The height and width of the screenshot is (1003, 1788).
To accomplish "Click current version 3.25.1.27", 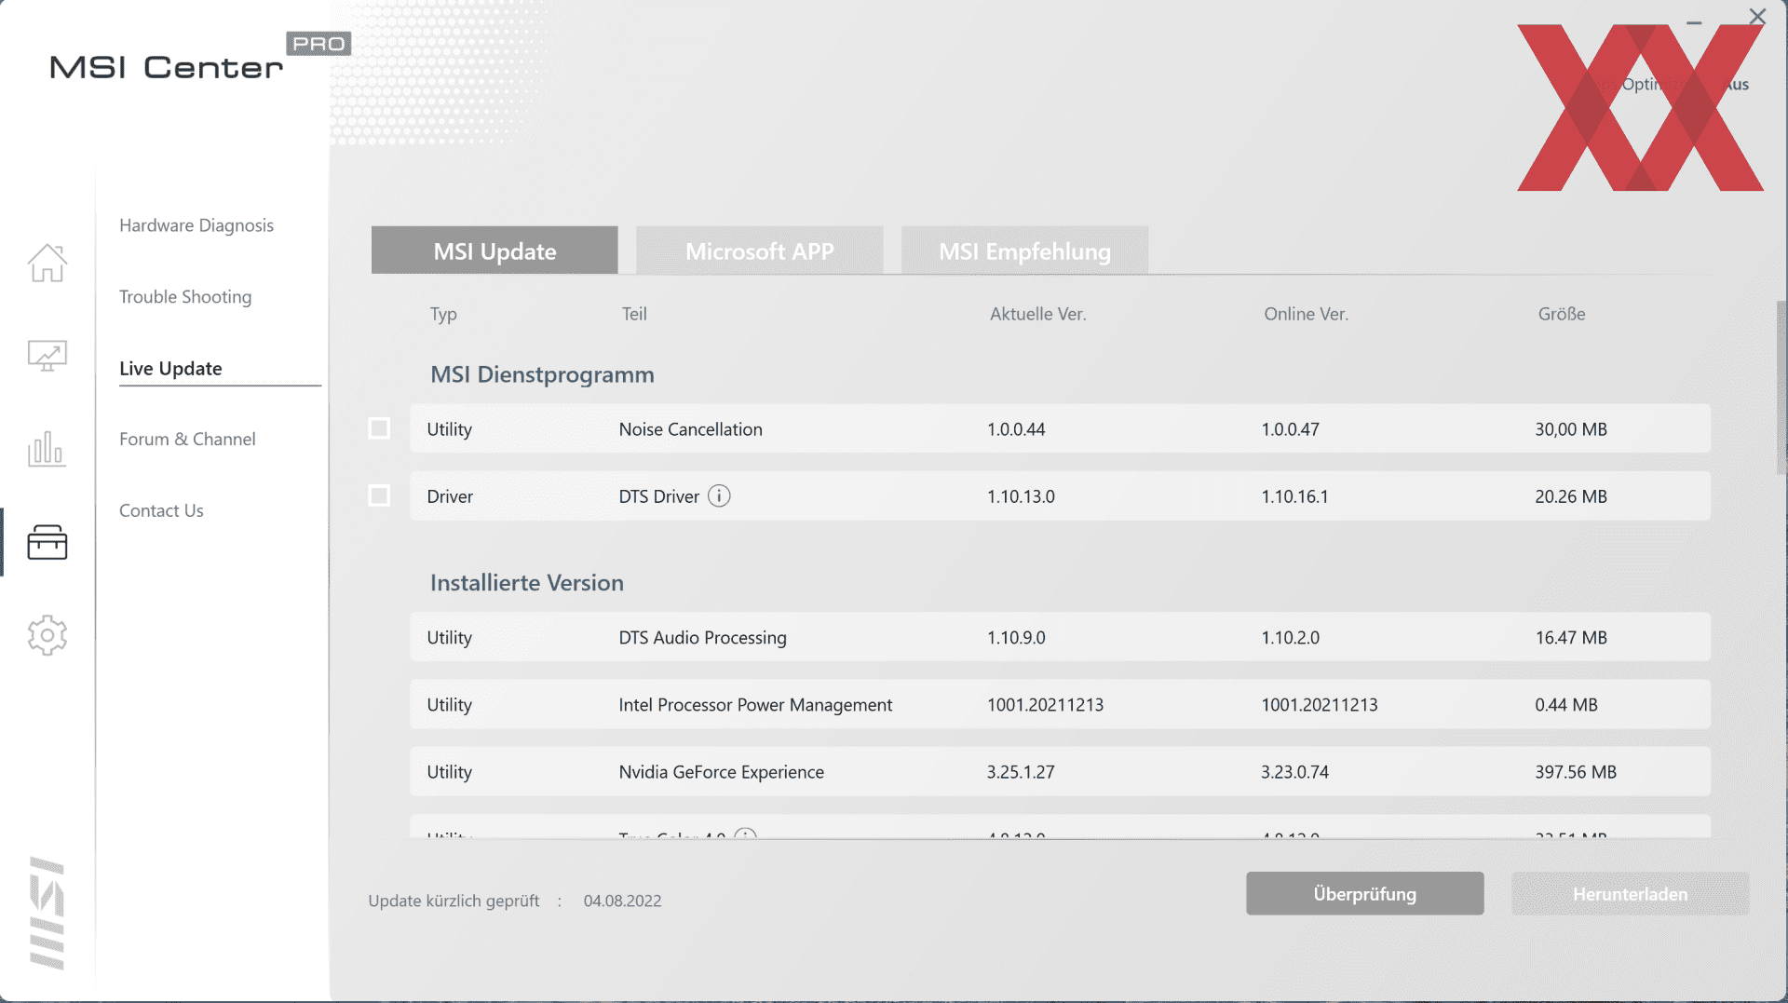I will [x=1021, y=772].
